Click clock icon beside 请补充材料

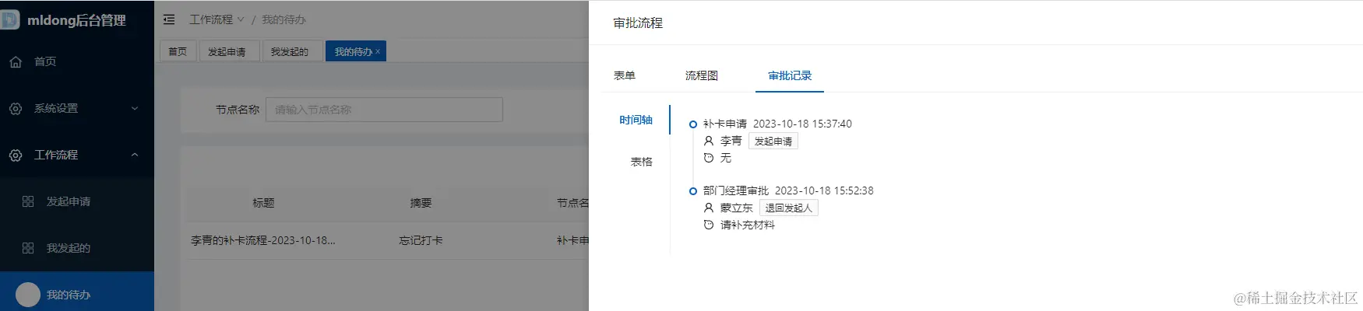point(709,225)
